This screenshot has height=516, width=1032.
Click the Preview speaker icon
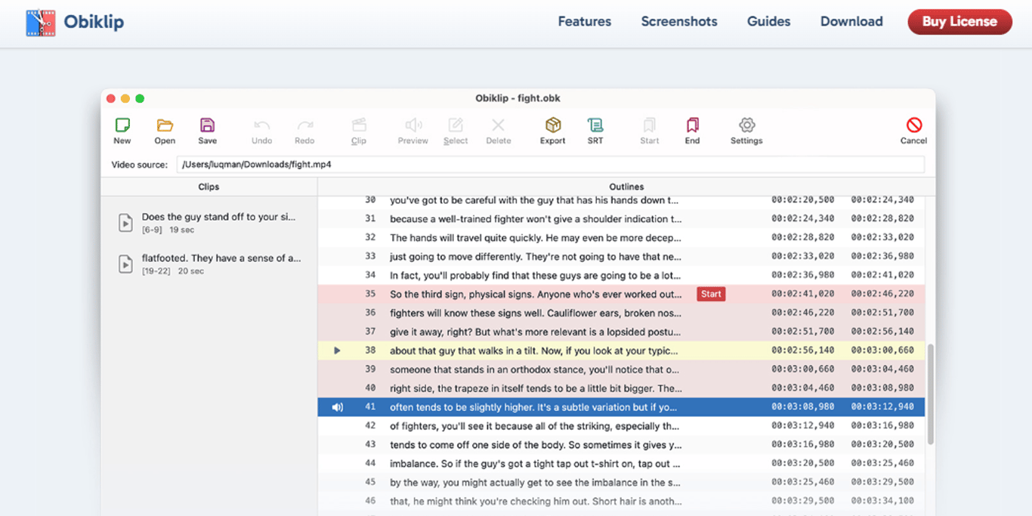[x=413, y=125]
